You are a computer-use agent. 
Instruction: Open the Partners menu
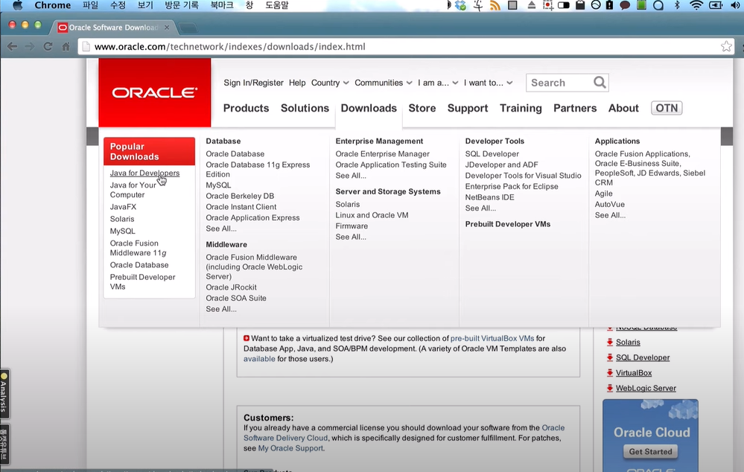tap(575, 108)
